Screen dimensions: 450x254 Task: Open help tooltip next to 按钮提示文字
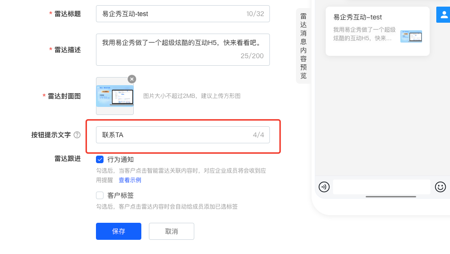(x=77, y=135)
